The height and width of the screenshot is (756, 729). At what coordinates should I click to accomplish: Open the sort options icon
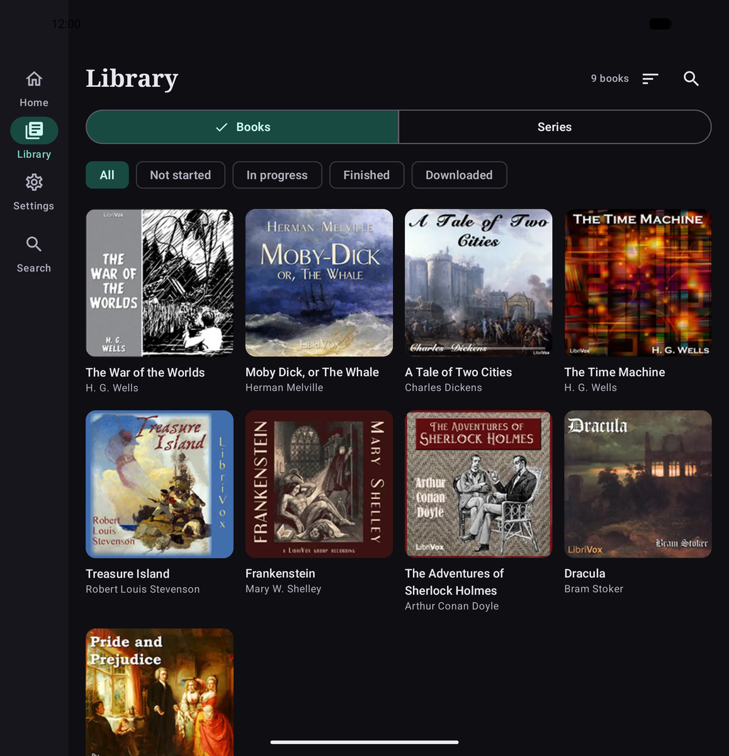tap(650, 79)
